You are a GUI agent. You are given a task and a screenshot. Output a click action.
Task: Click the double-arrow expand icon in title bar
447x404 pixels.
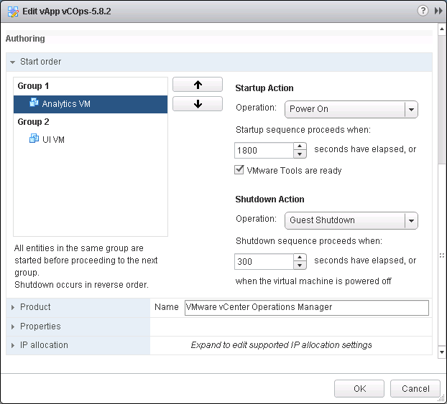pos(438,11)
